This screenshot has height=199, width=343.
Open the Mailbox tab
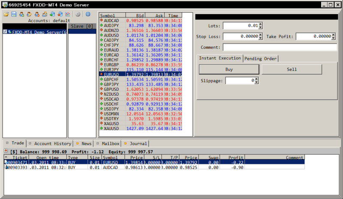pyautogui.click(x=108, y=143)
